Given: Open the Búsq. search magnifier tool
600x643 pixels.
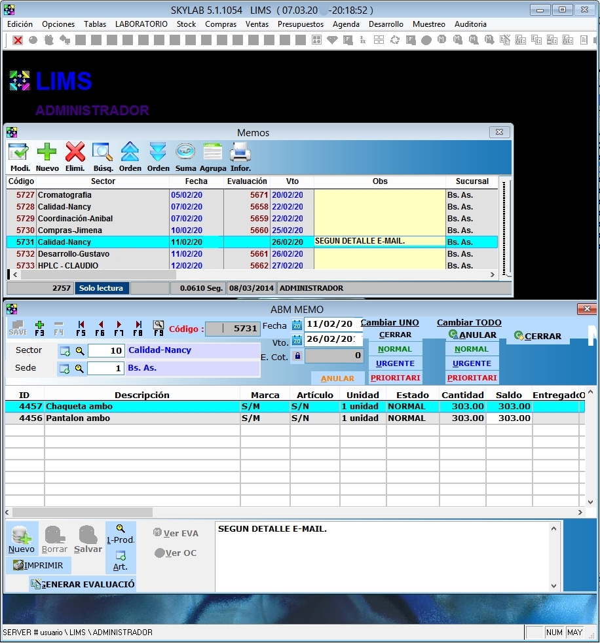Looking at the screenshot, I should (103, 154).
